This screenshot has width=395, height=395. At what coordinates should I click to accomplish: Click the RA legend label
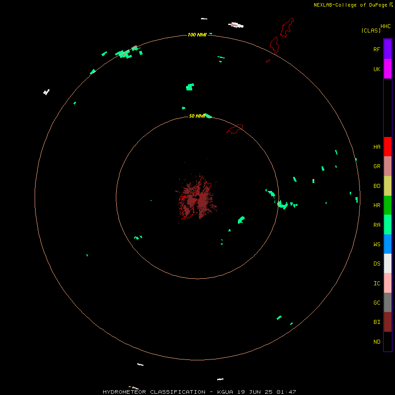[x=377, y=225]
